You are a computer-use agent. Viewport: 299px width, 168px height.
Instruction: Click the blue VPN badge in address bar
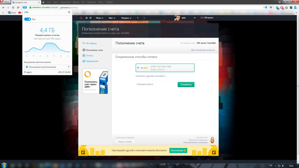(x=25, y=7)
